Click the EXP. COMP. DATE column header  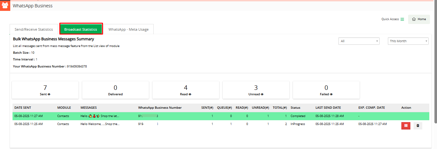pyautogui.click(x=372, y=108)
